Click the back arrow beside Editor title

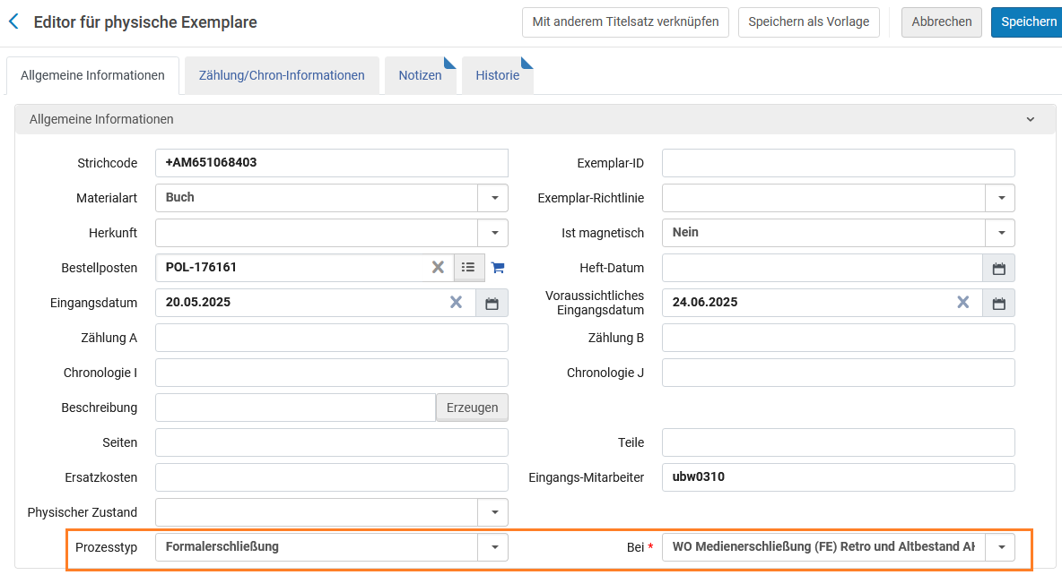pyautogui.click(x=13, y=21)
